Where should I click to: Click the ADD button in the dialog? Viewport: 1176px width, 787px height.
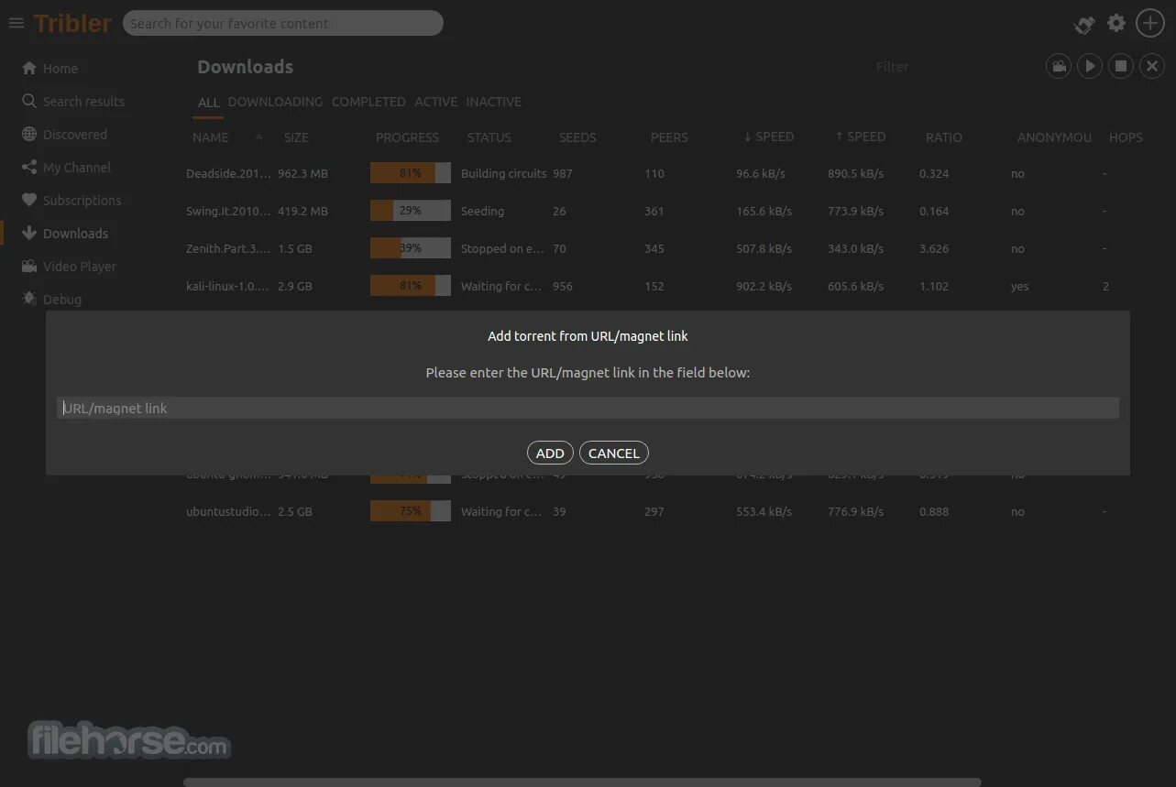point(550,453)
